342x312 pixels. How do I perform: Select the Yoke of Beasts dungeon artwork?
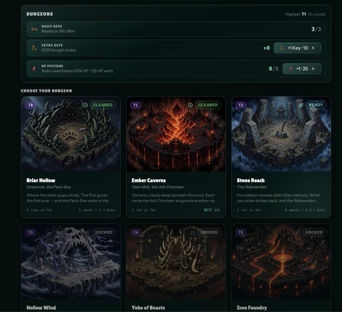click(176, 261)
